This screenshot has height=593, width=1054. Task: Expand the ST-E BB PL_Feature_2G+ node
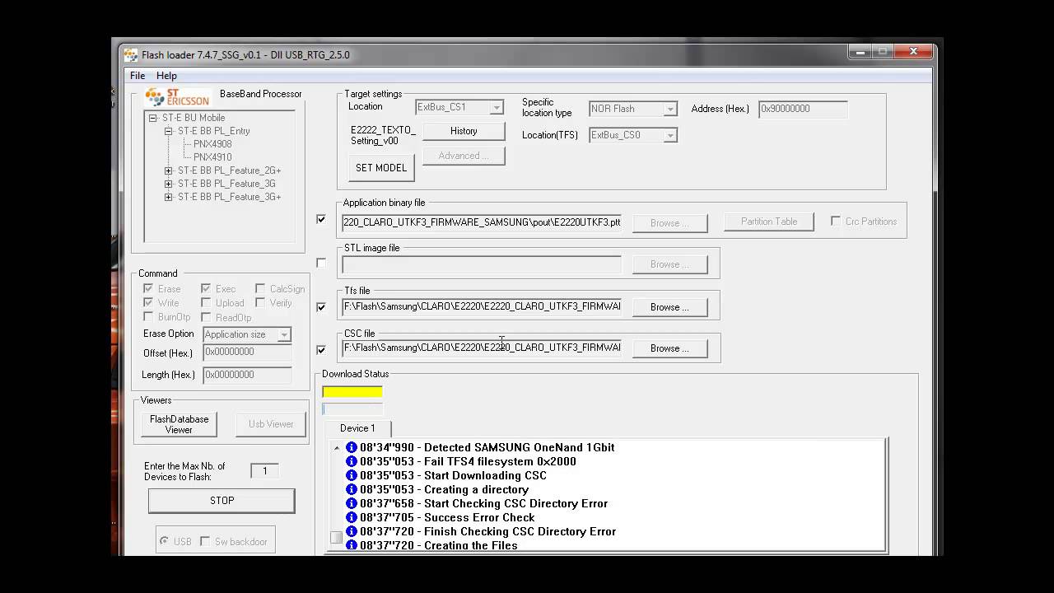coord(169,170)
